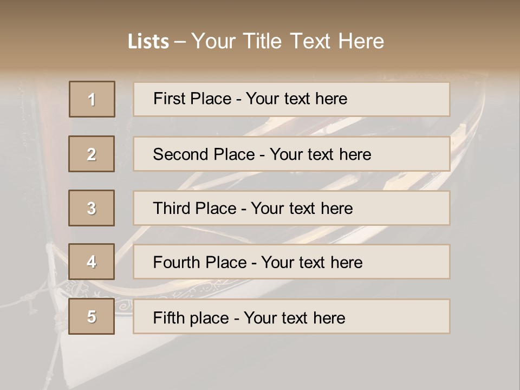The height and width of the screenshot is (390, 520).
Task: Select the number 4 box
Action: tap(92, 262)
